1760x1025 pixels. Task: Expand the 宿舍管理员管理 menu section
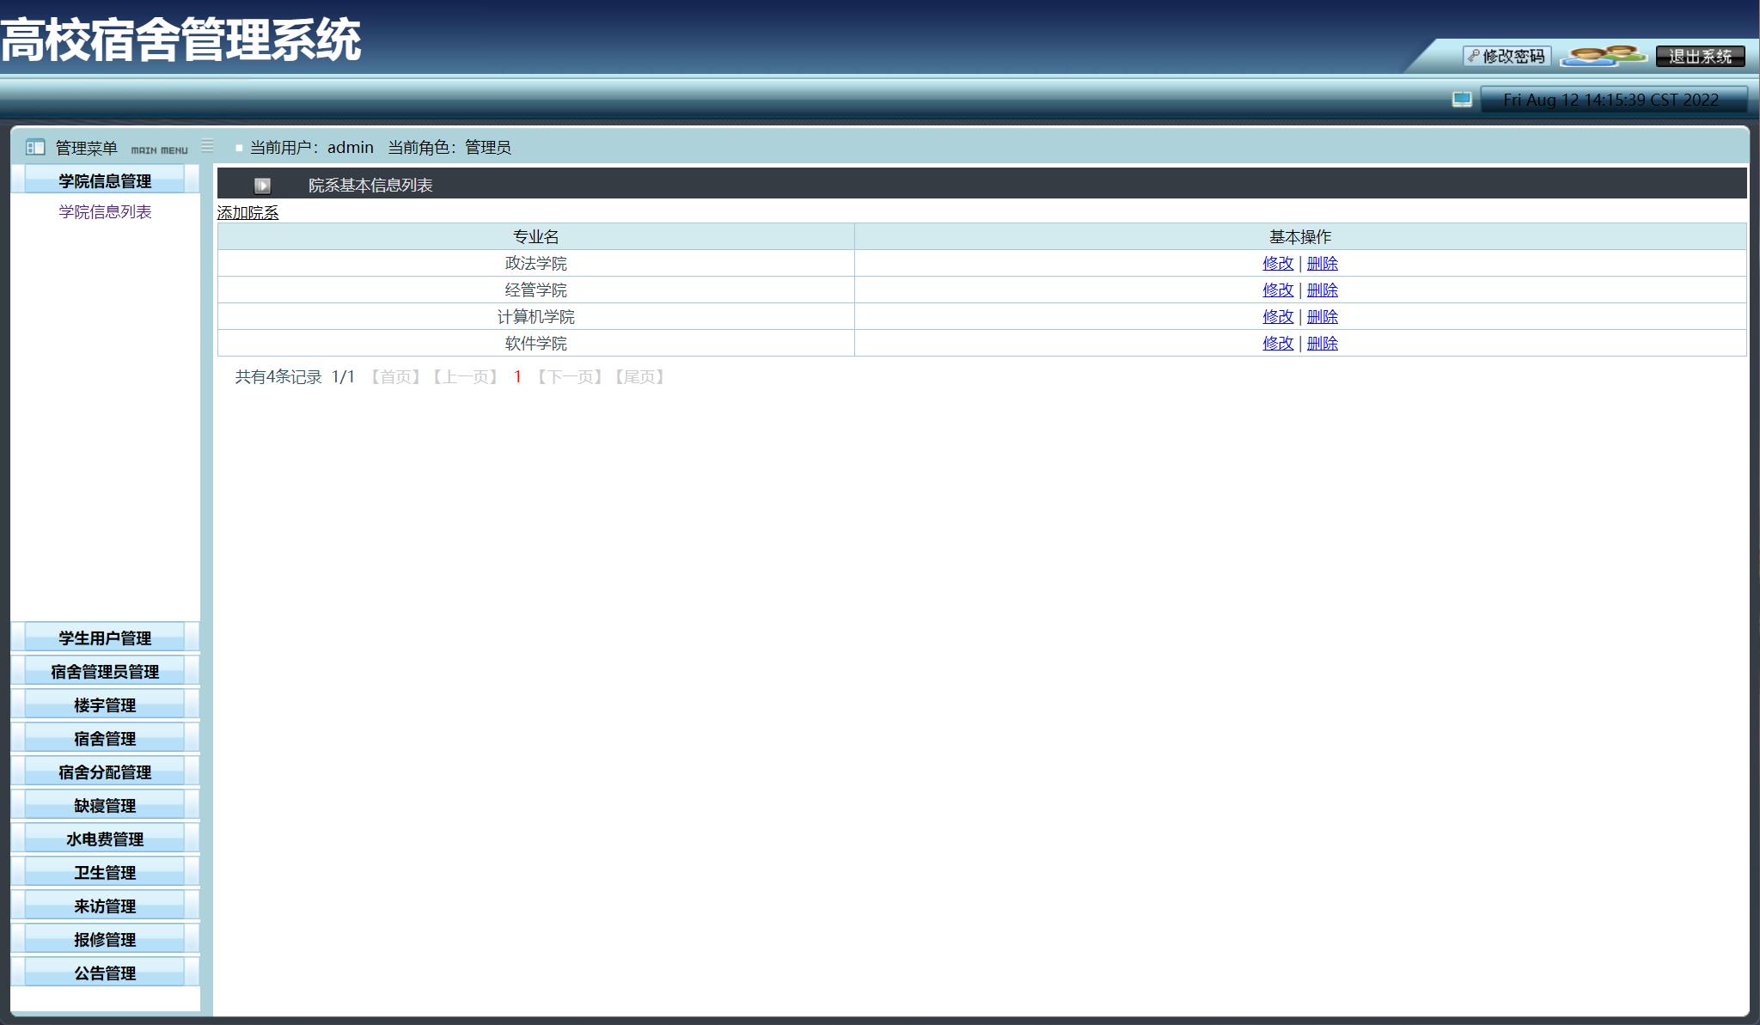(105, 672)
